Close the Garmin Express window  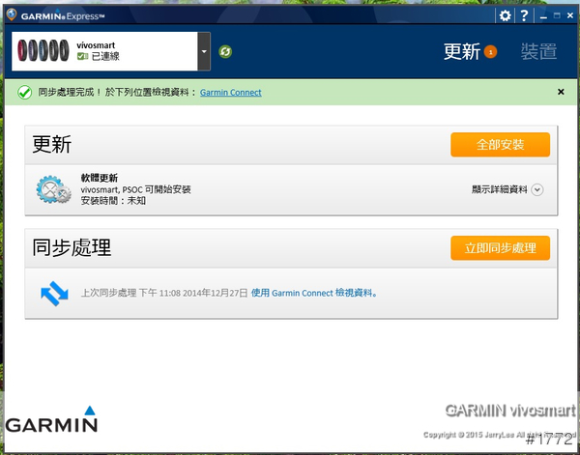pyautogui.click(x=570, y=15)
